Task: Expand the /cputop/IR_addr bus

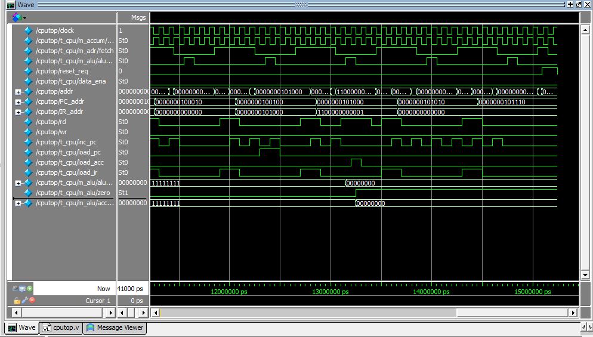Action: 18,112
